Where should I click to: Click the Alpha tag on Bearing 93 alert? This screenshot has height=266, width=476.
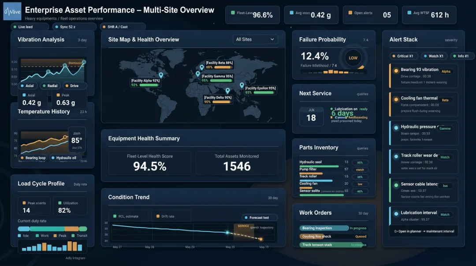446,71
